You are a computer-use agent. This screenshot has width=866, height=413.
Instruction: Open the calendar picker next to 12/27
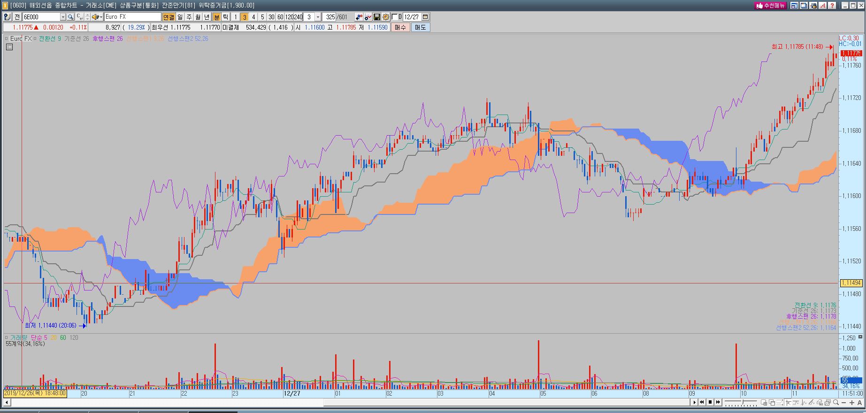(425, 17)
